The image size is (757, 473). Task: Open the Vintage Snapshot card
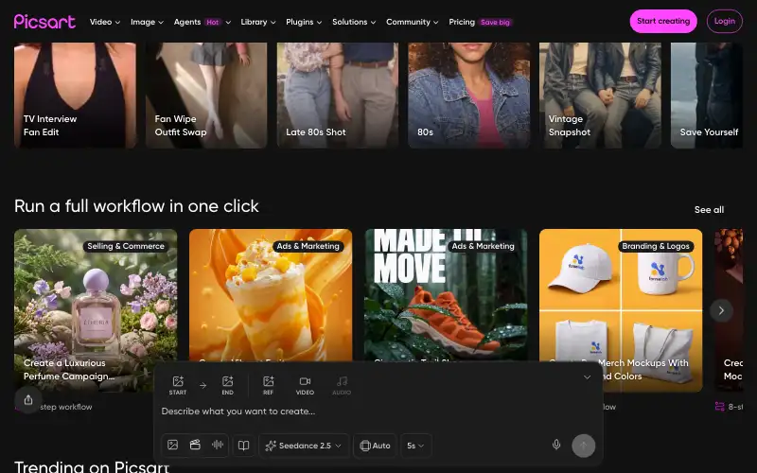tap(600, 96)
